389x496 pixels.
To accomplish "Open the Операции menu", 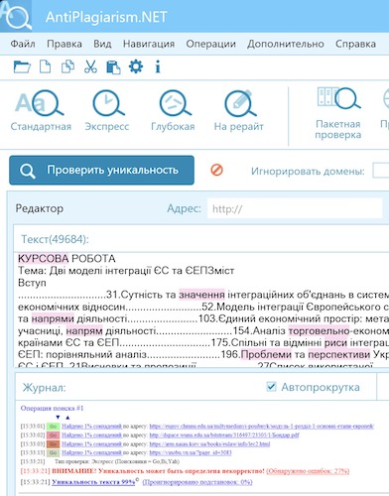I will [x=211, y=44].
